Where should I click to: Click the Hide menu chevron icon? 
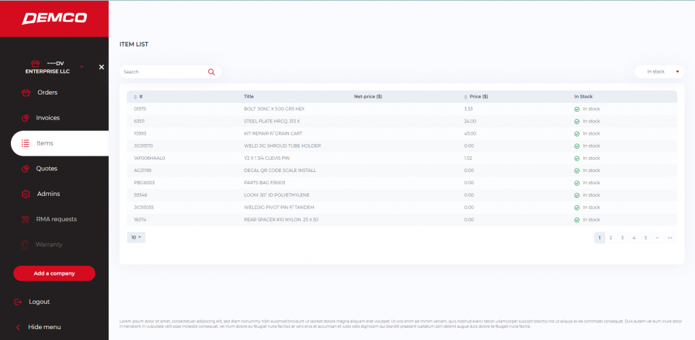pyautogui.click(x=18, y=328)
